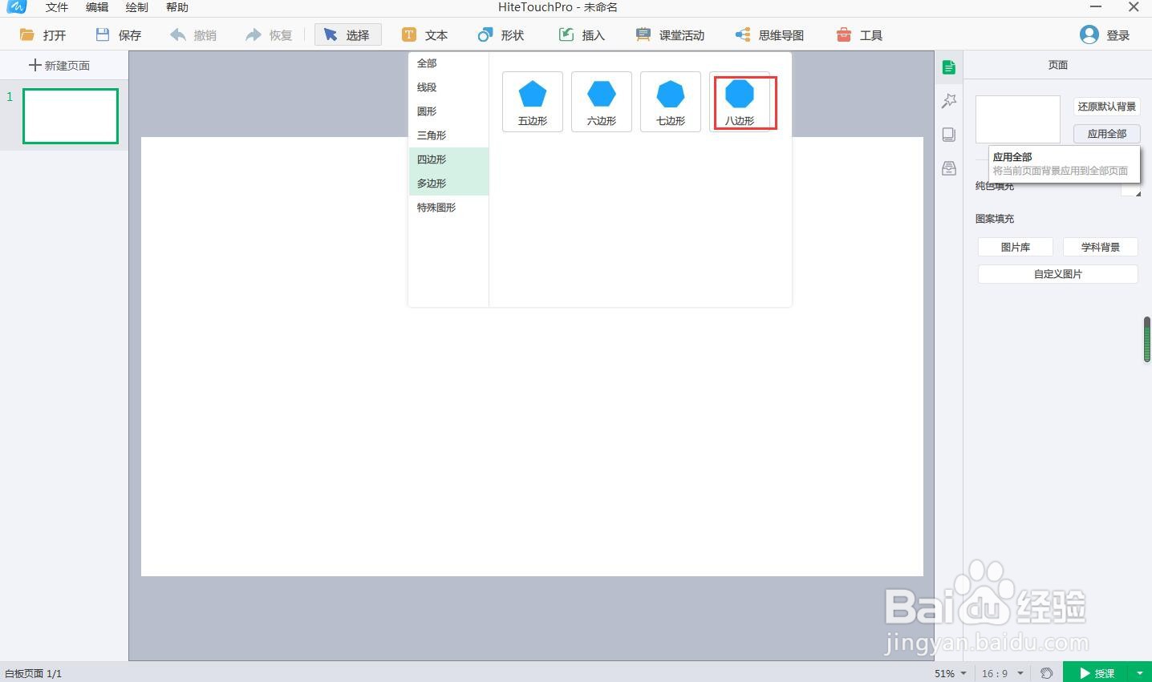Close the HiteTouchPro window
Image resolution: width=1152 pixels, height=682 pixels.
pyautogui.click(x=1134, y=7)
